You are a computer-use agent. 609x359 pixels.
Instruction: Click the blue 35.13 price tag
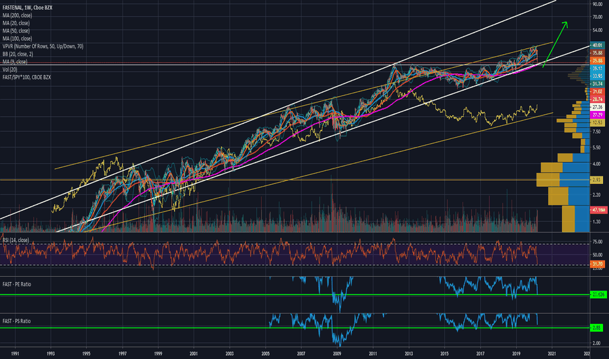[597, 69]
